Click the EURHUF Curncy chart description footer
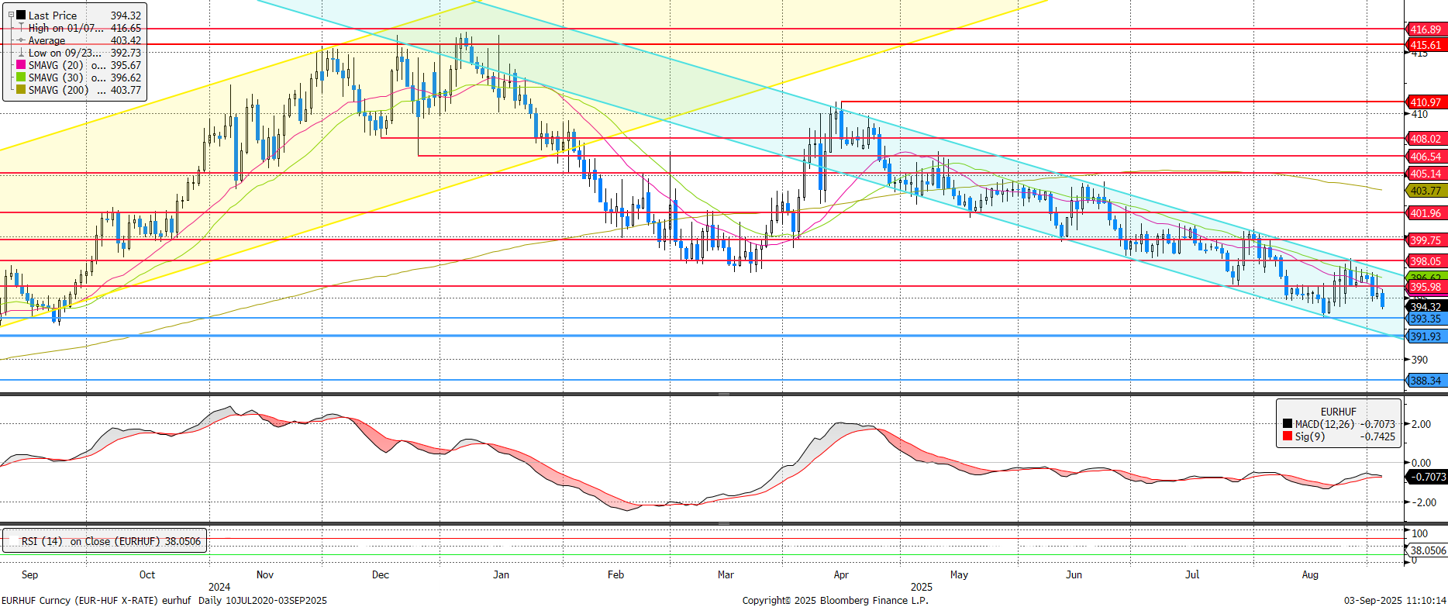Viewport: 1448px width, 607px height. pyautogui.click(x=164, y=600)
